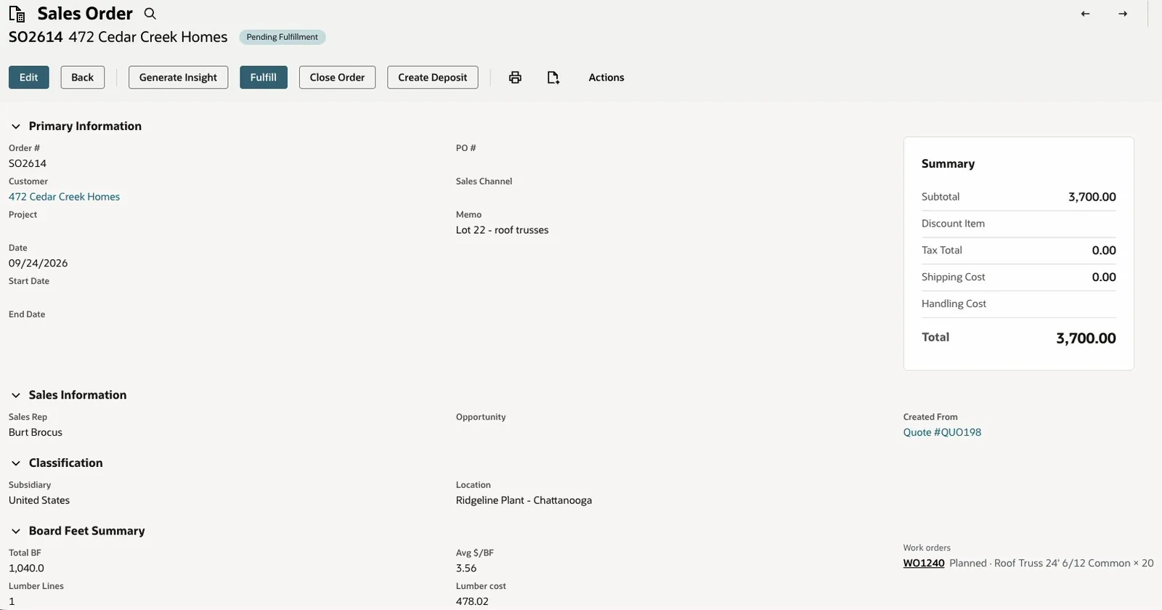Click the Back button
The image size is (1162, 610).
[x=82, y=78]
